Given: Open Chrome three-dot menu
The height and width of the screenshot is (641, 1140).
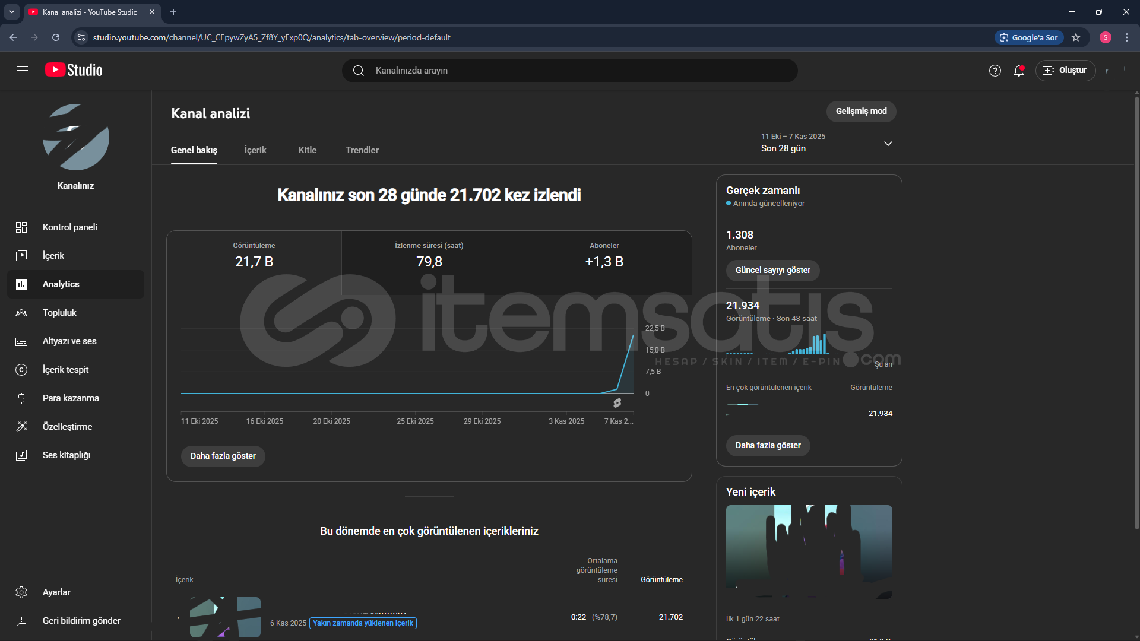Looking at the screenshot, I should click(1126, 37).
